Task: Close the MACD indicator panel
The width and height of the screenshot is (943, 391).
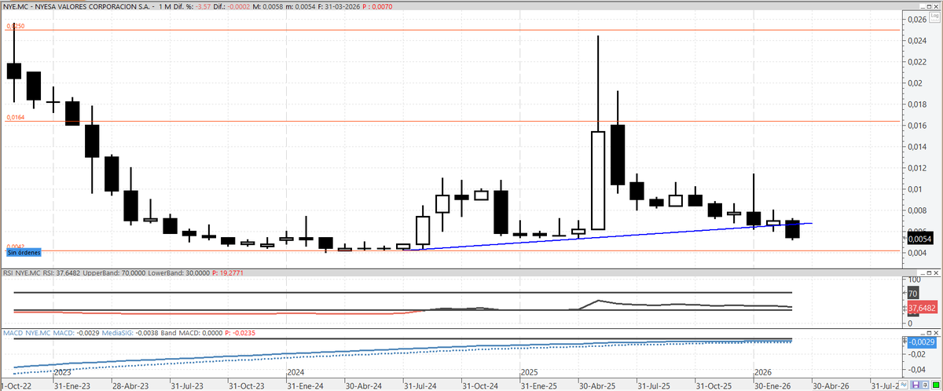Action: click(936, 333)
